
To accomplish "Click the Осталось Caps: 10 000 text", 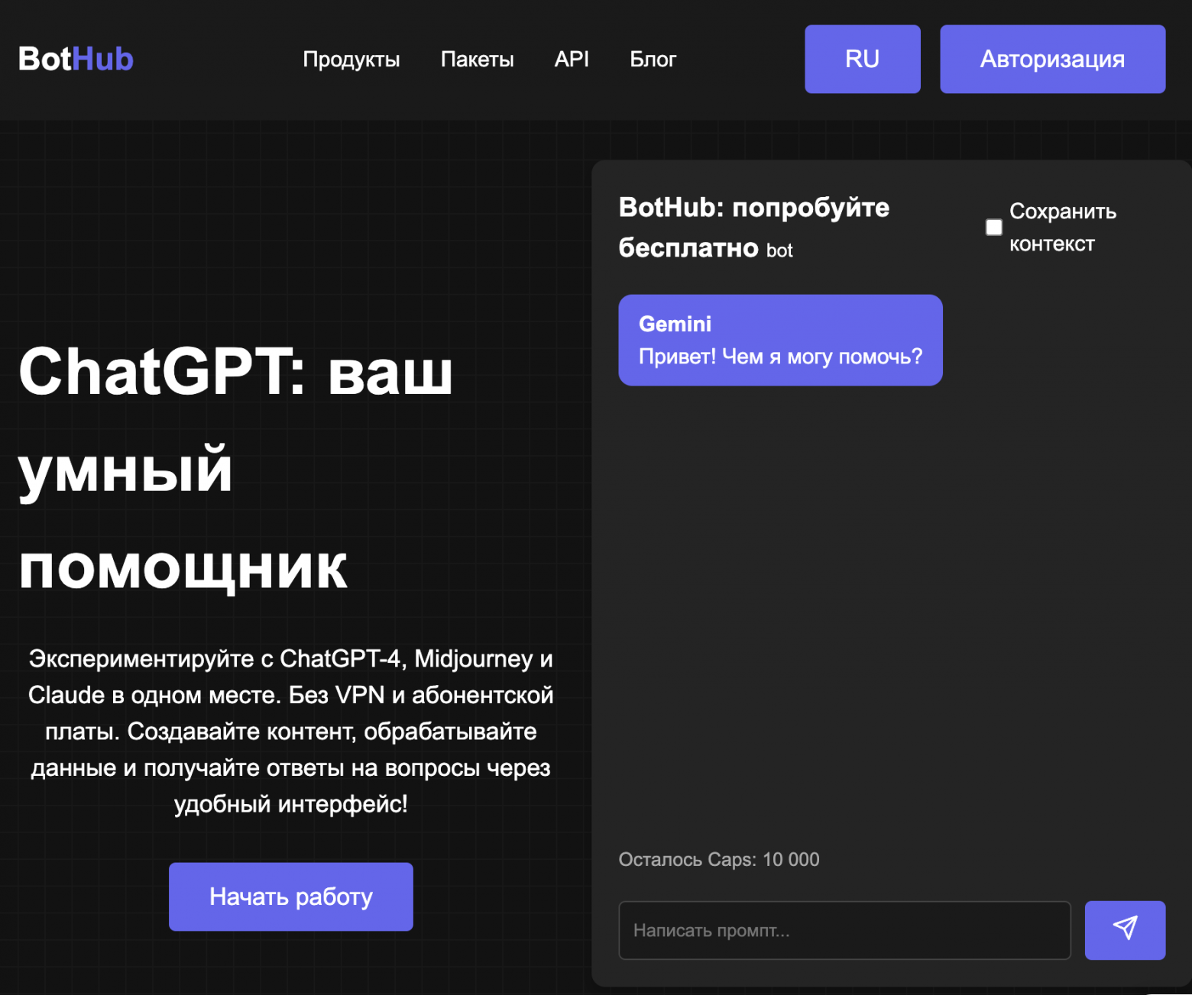I will [x=718, y=859].
